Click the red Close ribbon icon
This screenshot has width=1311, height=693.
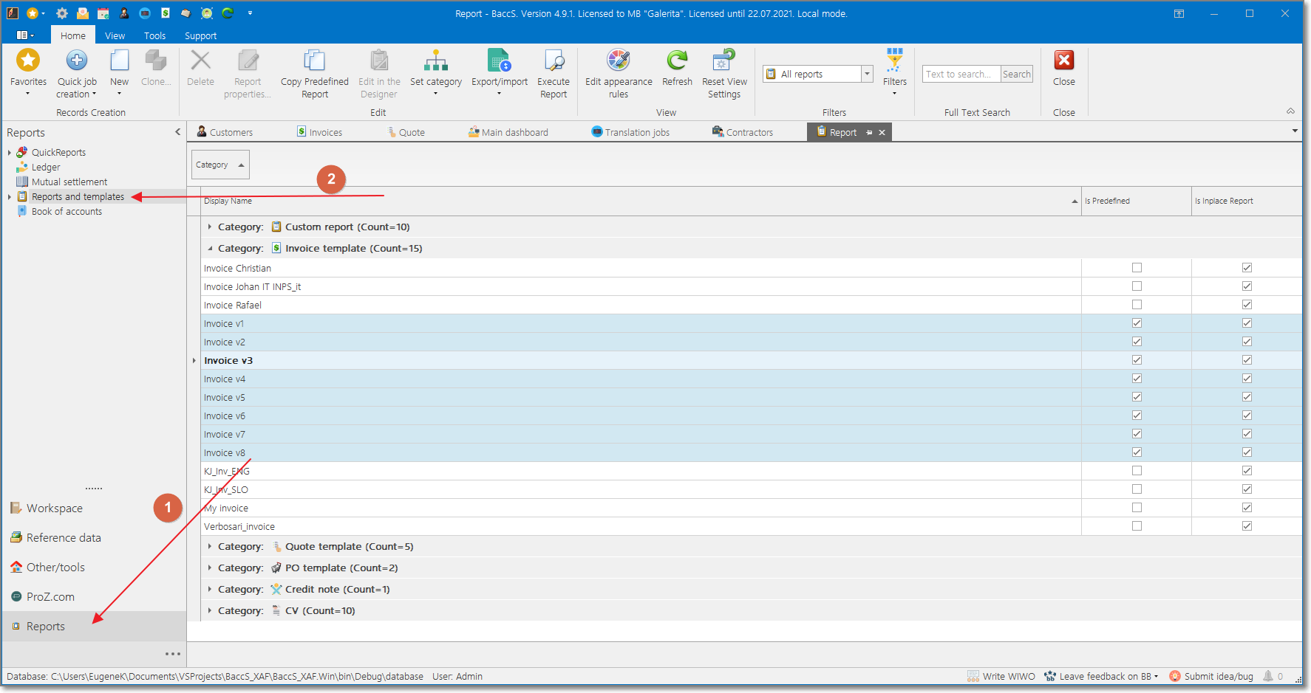(x=1064, y=61)
